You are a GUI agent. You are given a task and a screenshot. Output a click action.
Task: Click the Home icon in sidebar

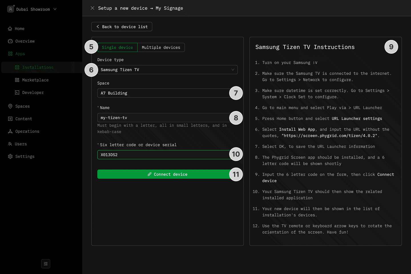point(10,29)
